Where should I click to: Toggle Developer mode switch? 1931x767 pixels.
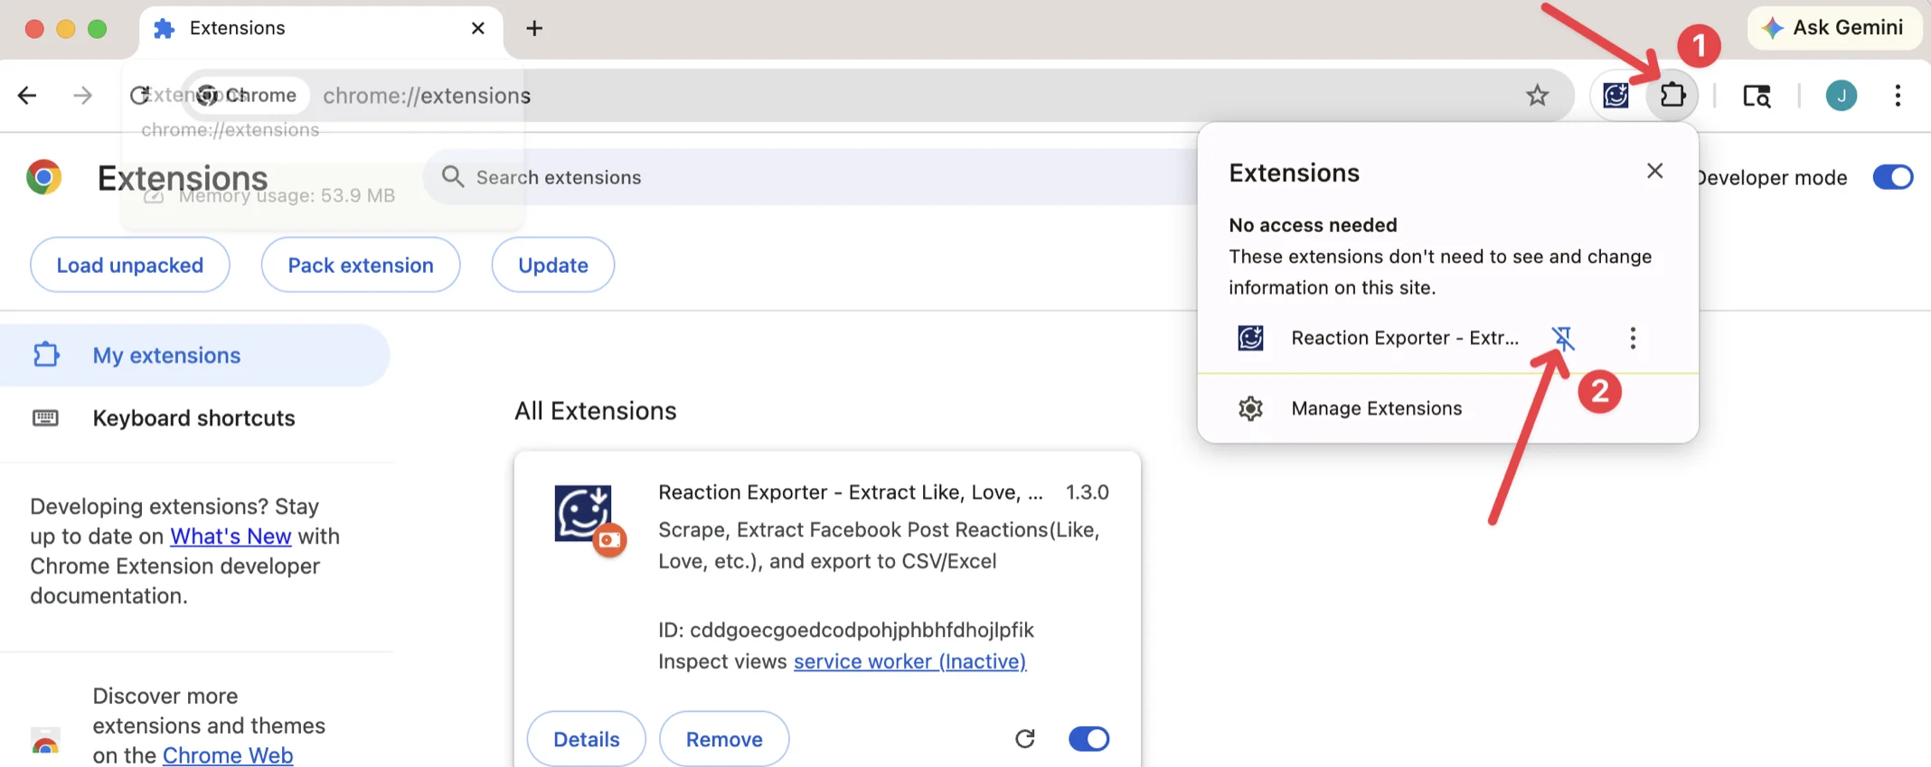click(x=1892, y=177)
